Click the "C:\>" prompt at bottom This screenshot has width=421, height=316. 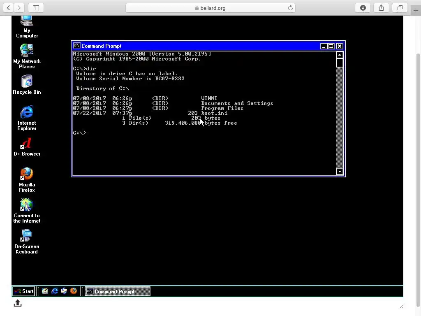[79, 133]
